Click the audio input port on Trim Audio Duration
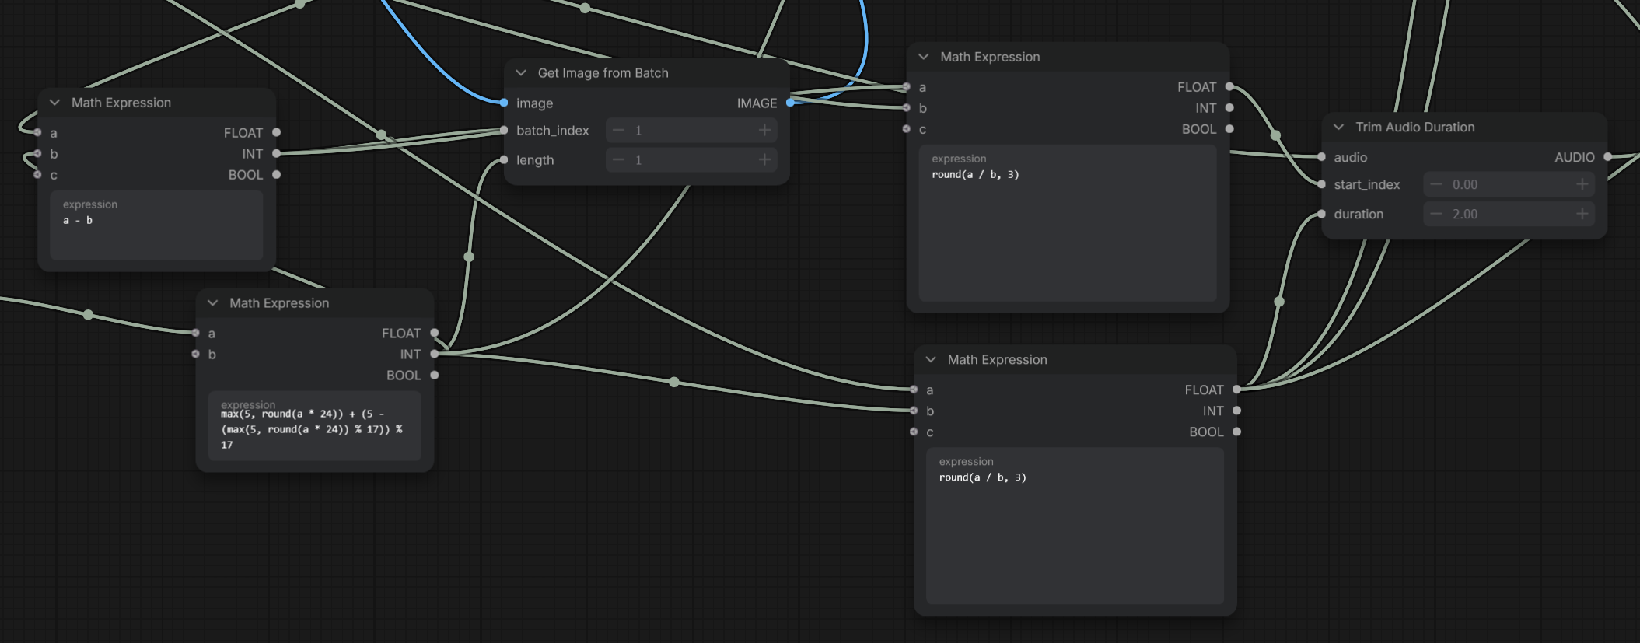Screen dimensions: 1640x643 coord(1321,157)
